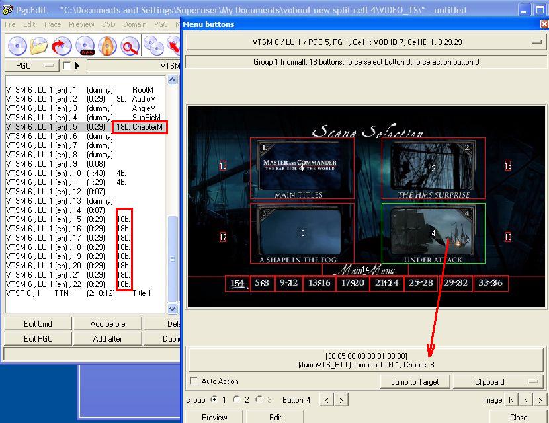This screenshot has width=549, height=423.
Task: Click the burn disc flame icon
Action: coord(107,46)
